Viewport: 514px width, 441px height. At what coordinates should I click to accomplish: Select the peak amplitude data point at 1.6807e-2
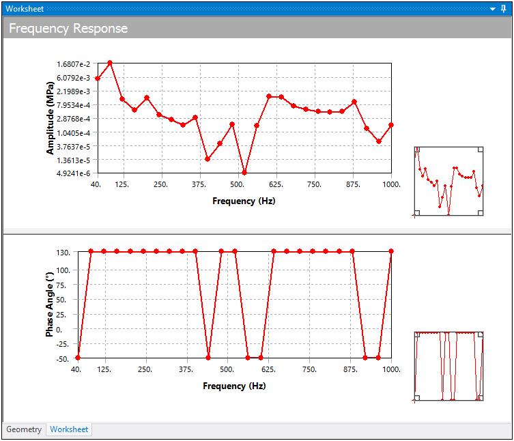110,63
